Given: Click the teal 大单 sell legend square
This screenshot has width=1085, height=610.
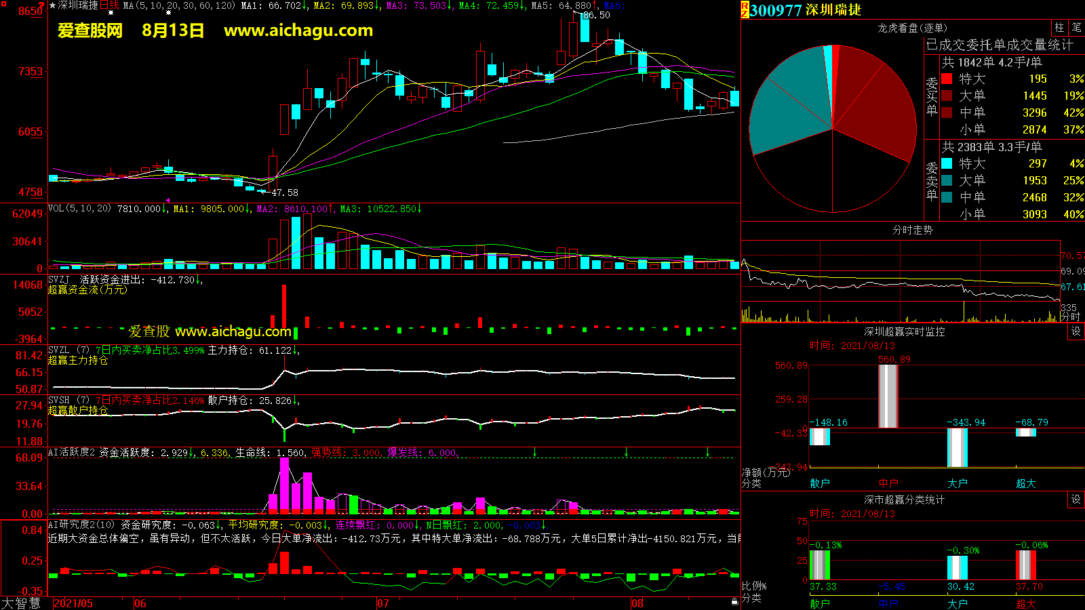Looking at the screenshot, I should tap(947, 181).
